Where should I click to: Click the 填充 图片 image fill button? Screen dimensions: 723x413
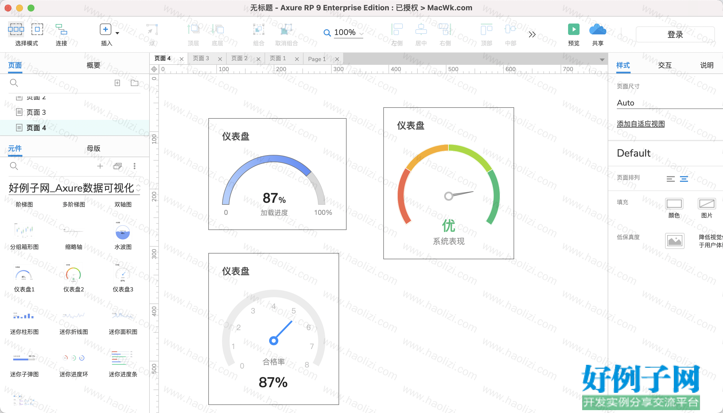(x=707, y=204)
